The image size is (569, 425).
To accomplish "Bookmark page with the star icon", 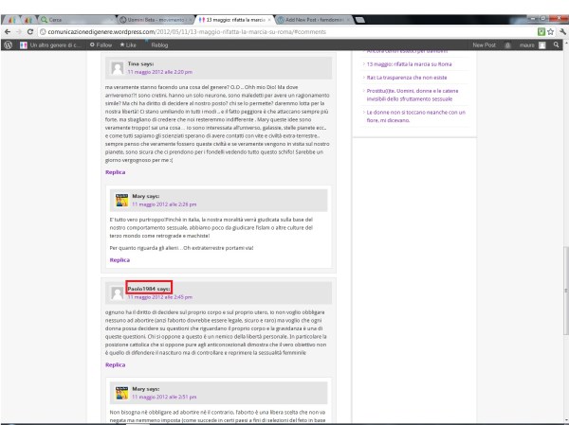I will (x=551, y=31).
